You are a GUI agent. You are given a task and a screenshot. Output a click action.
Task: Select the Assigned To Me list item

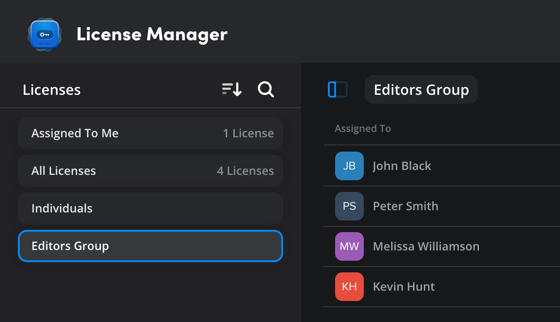(151, 133)
